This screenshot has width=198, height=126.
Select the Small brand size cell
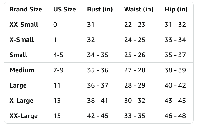pos(18,55)
